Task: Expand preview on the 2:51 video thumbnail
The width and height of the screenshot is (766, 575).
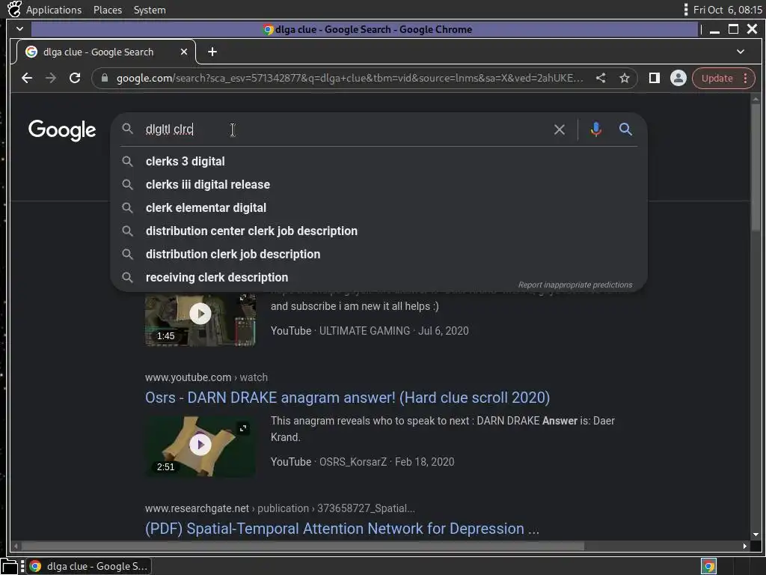Action: click(243, 428)
